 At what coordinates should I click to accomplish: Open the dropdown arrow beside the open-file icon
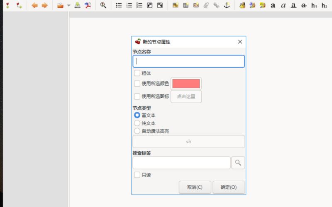(68, 5)
